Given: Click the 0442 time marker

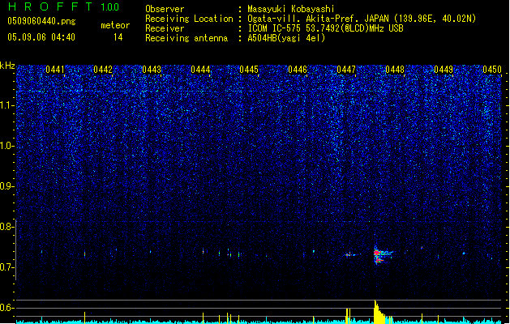Looking at the screenshot, I should coord(103,70).
